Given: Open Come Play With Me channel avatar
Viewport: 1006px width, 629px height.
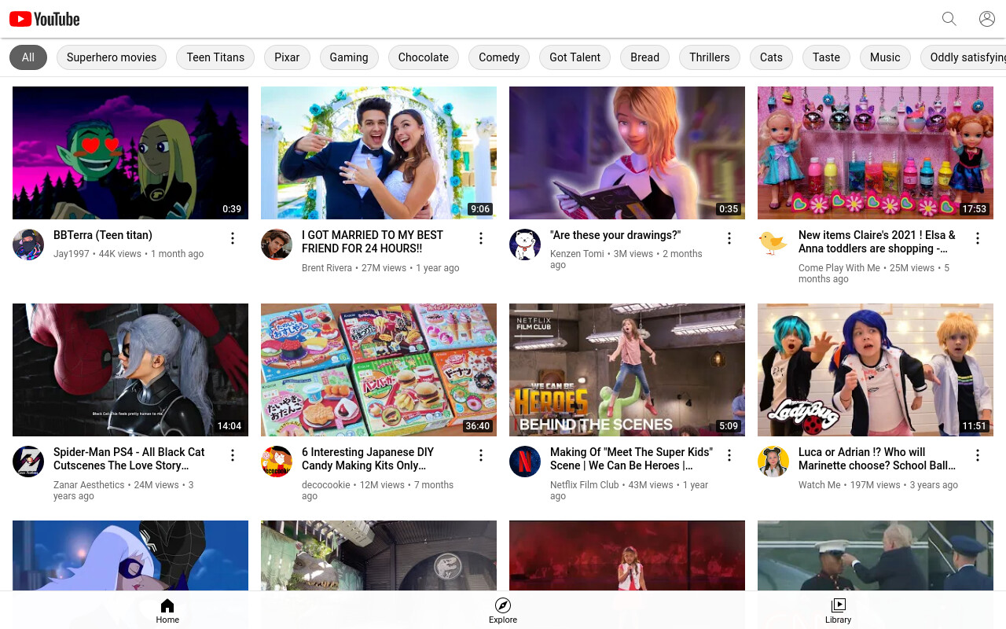Looking at the screenshot, I should pyautogui.click(x=773, y=245).
